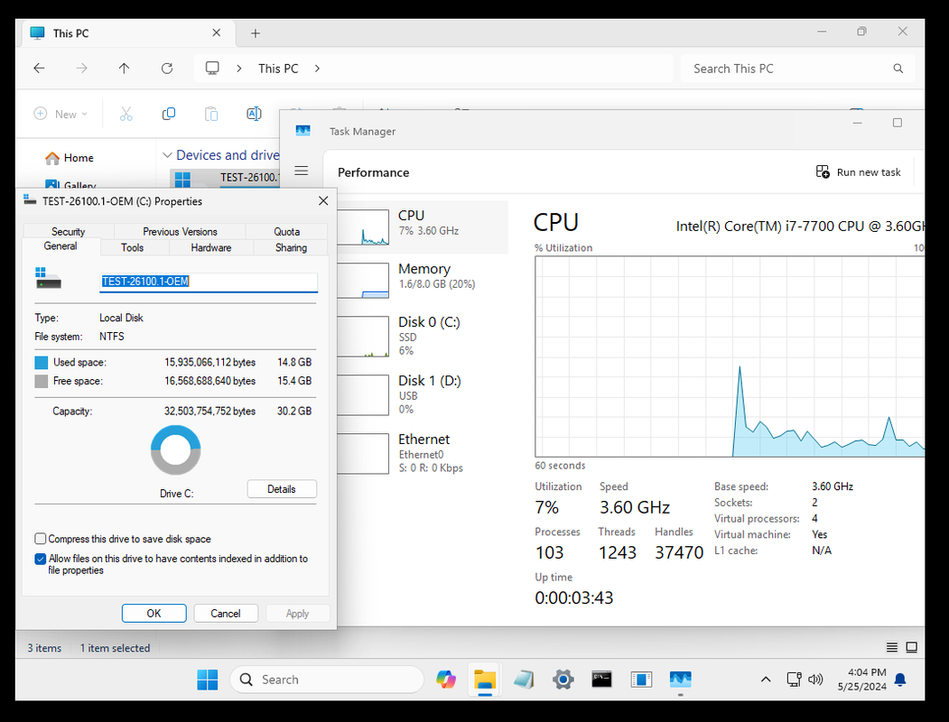
Task: Click the Copy icon in Explorer toolbar
Action: click(x=169, y=114)
